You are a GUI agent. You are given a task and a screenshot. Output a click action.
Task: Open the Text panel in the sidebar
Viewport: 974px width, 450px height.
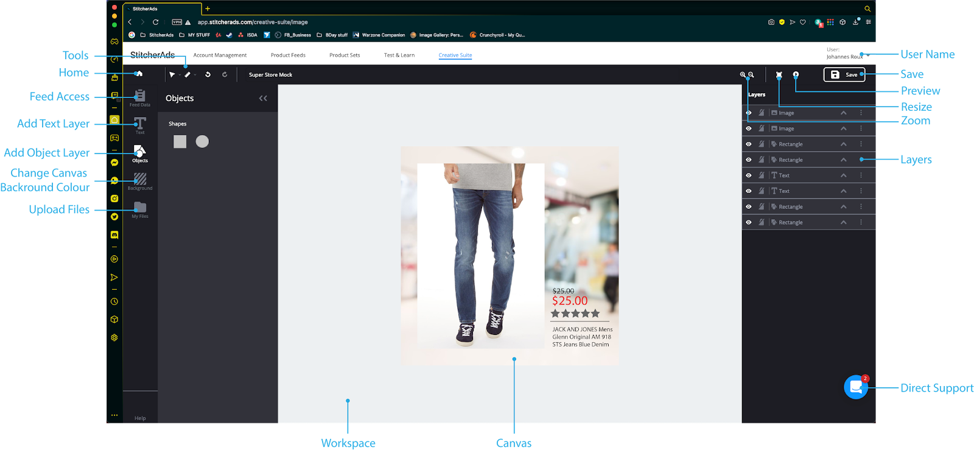pos(140,125)
